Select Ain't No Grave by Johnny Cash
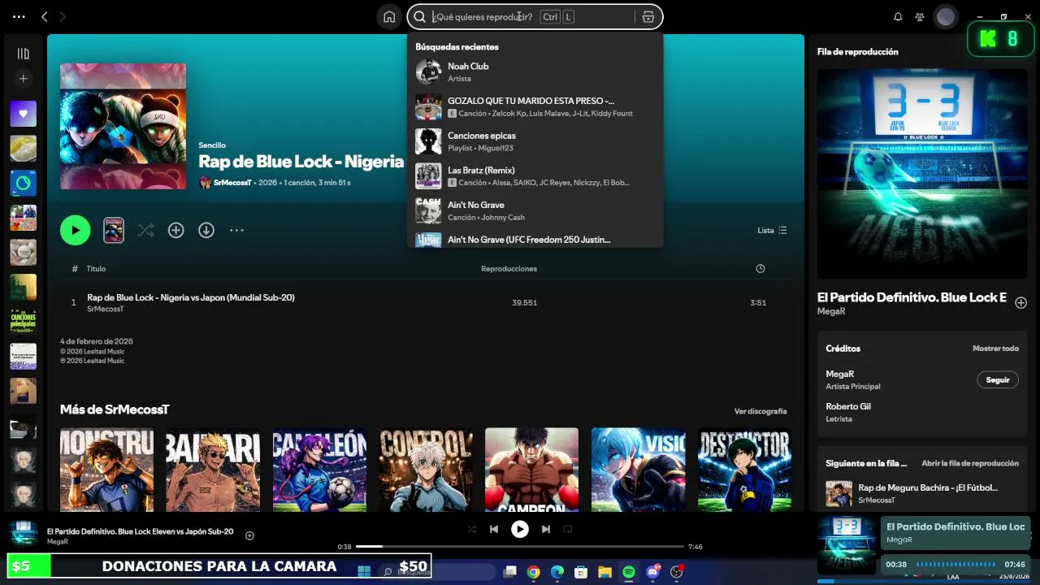 [535, 210]
